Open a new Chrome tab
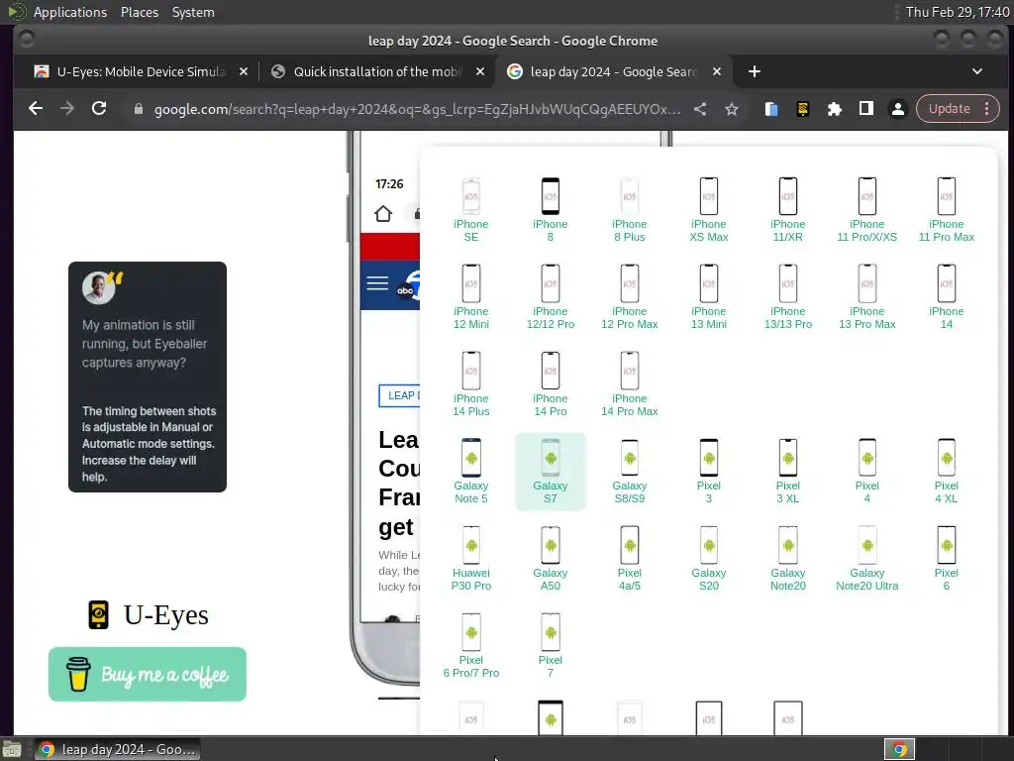This screenshot has width=1014, height=761. coord(754,71)
